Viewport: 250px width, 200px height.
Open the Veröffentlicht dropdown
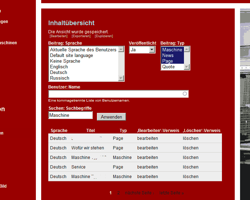point(152,50)
